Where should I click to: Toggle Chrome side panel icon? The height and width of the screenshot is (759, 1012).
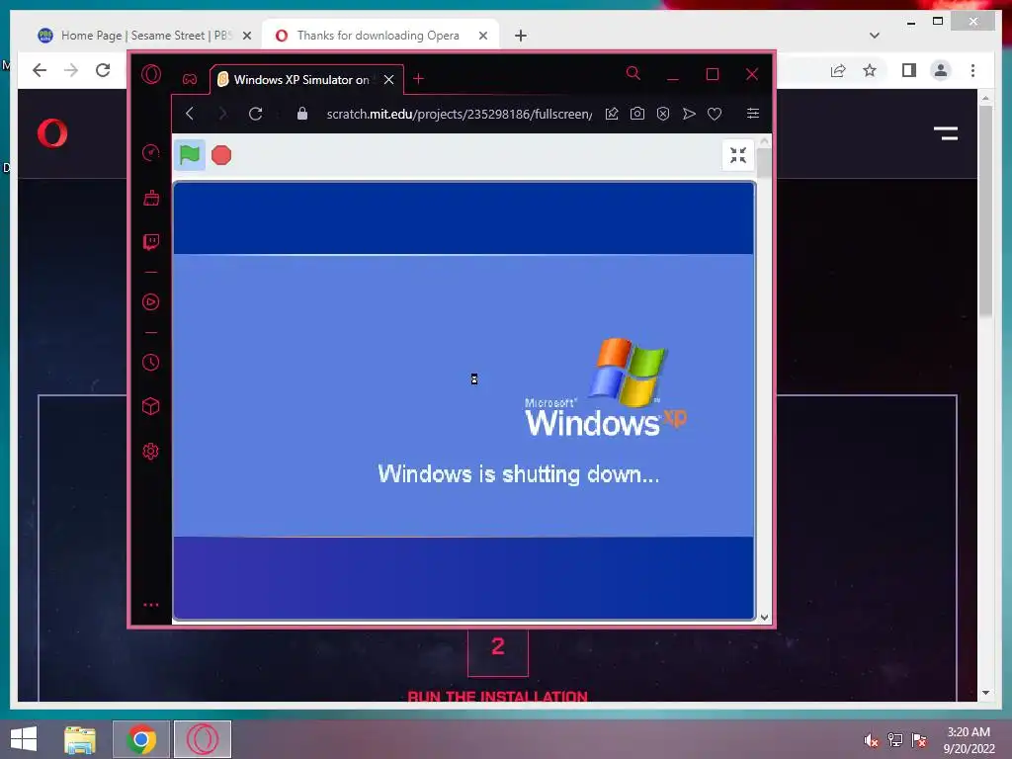(909, 70)
